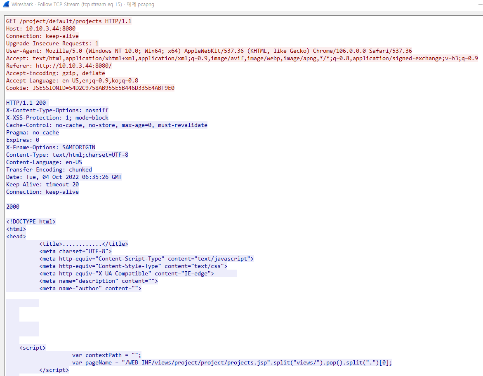Click the meta name="description" line
Image resolution: width=483 pixels, height=376 pixels.
pyautogui.click(x=99, y=280)
